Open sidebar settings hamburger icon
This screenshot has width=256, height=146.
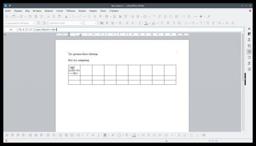249,29
